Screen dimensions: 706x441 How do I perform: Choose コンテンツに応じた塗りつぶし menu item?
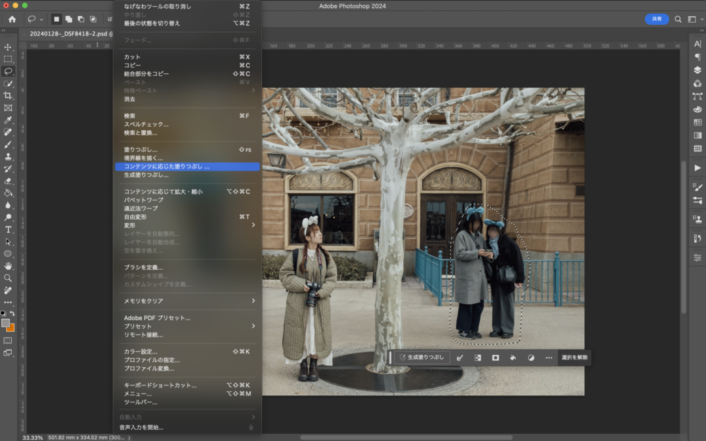click(x=167, y=167)
